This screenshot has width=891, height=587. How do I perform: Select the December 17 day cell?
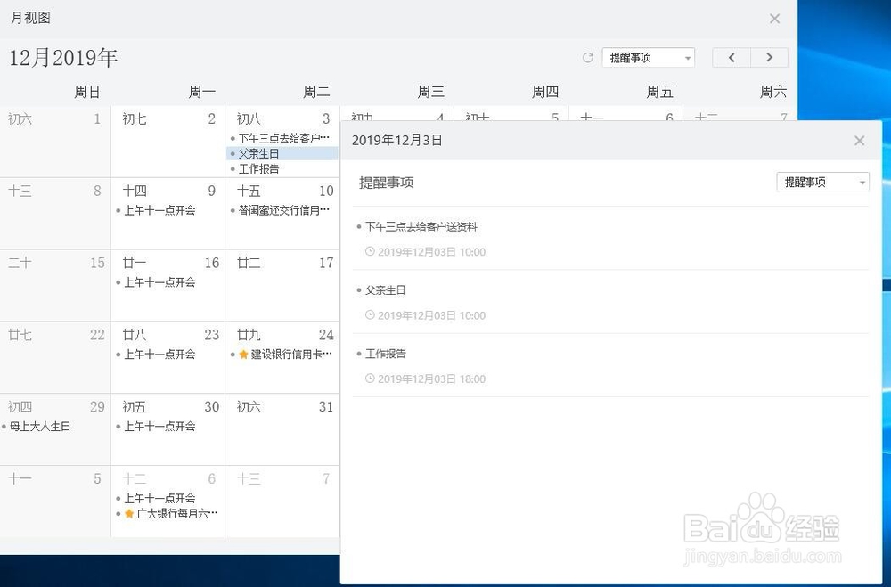coord(282,286)
